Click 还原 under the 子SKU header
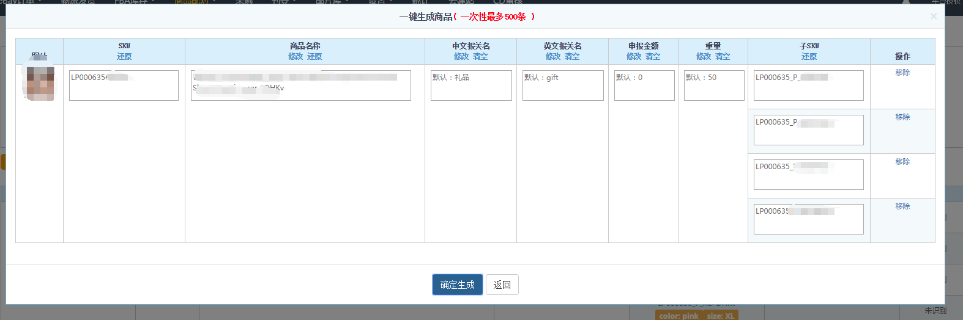963x320 pixels. pos(809,56)
